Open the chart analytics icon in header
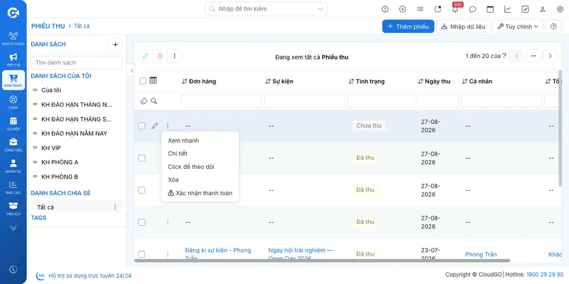This screenshot has width=569, height=284. pyautogui.click(x=508, y=9)
